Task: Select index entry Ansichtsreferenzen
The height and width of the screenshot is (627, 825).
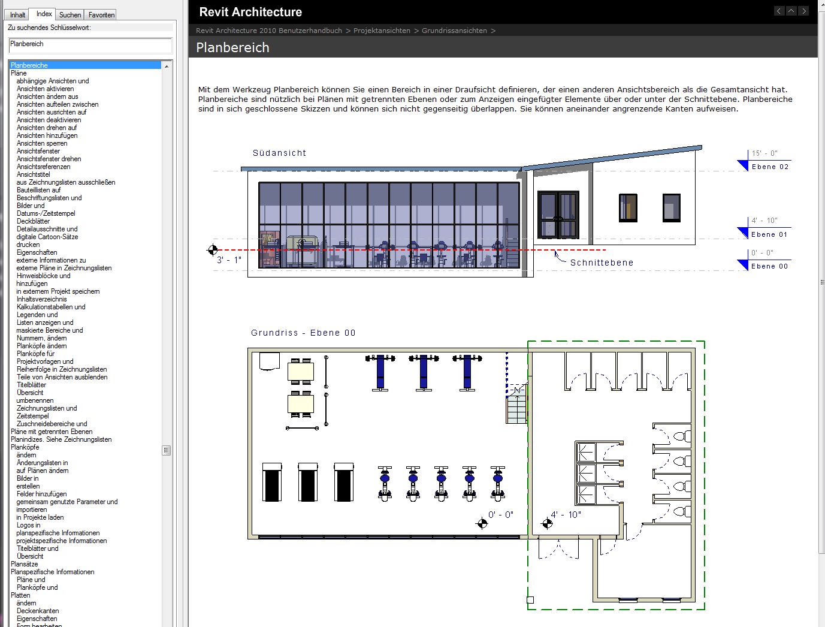Action: click(43, 167)
